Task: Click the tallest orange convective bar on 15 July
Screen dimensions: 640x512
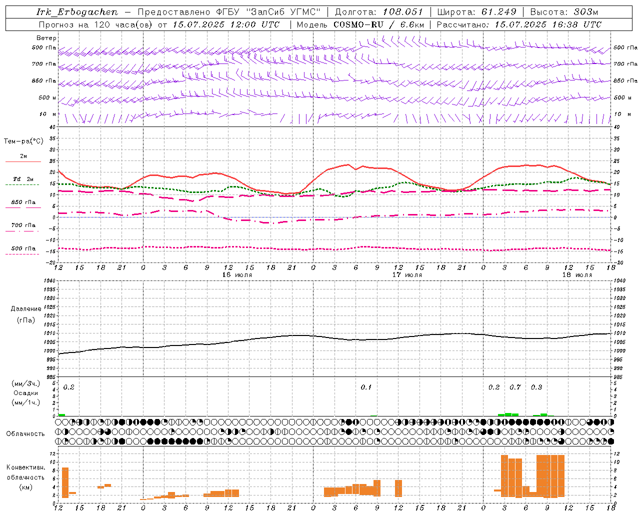Action: (x=65, y=482)
